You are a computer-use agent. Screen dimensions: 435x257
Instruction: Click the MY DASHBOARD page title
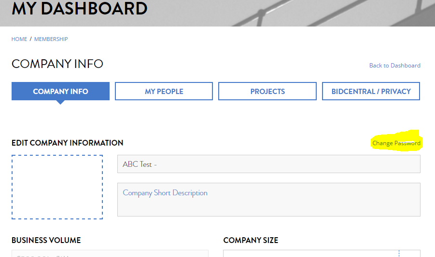80,9
